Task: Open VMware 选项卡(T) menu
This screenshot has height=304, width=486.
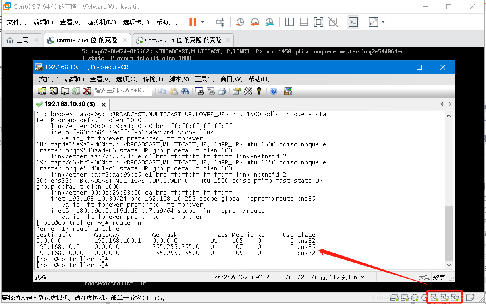Action: click(136, 22)
